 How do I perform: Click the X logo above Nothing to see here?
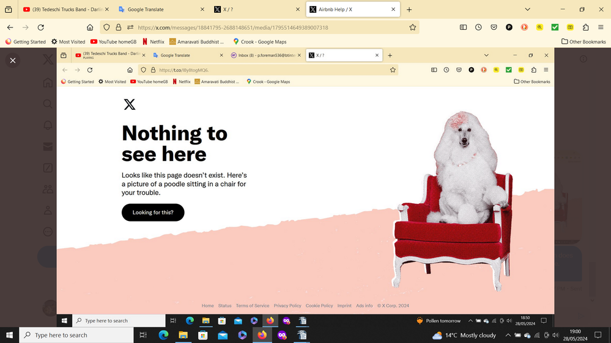pyautogui.click(x=130, y=104)
